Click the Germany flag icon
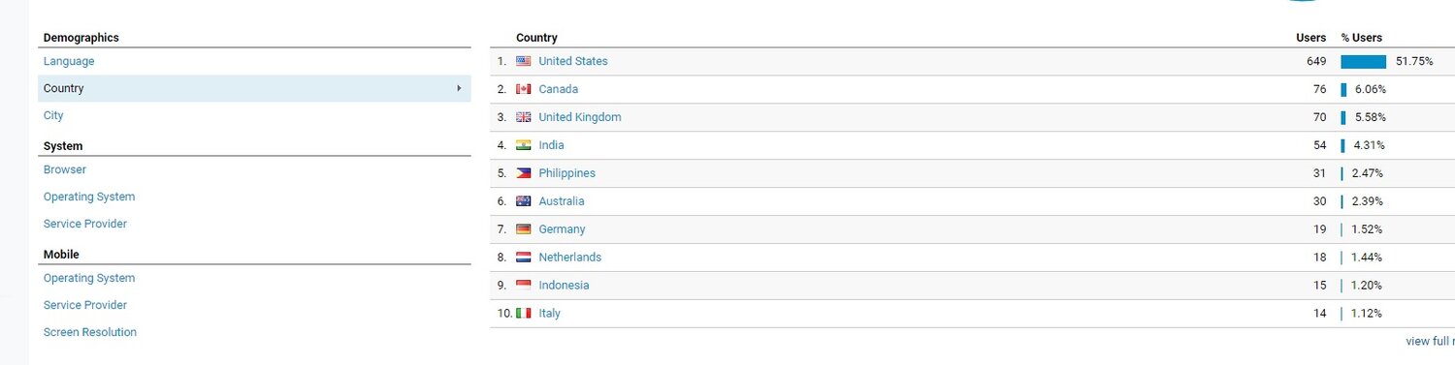1455x365 pixels. pos(523,229)
